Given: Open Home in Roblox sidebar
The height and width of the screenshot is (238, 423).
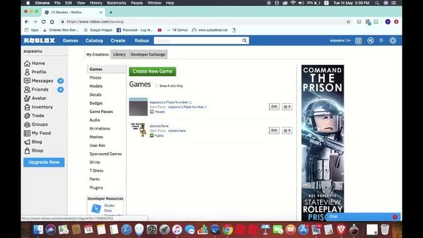Looking at the screenshot, I should coord(34,63).
